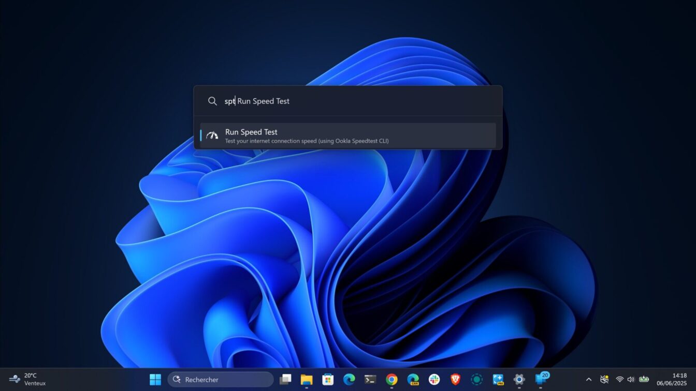696x391 pixels.
Task: Open the Settings gear in the taskbar
Action: coord(519,380)
